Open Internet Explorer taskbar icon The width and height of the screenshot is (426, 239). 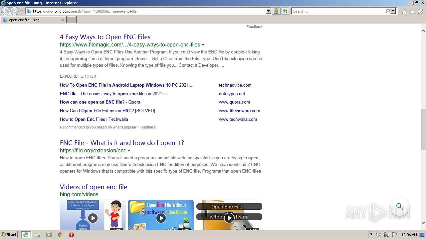26,235
